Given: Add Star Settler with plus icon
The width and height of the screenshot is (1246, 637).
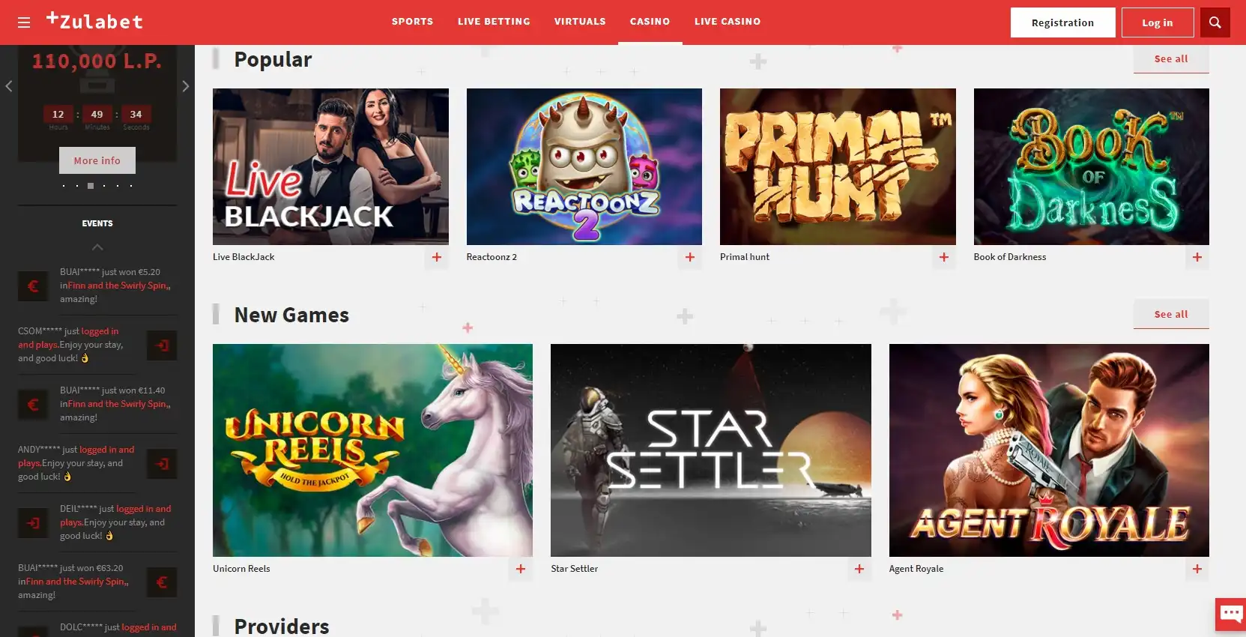Looking at the screenshot, I should click(859, 569).
